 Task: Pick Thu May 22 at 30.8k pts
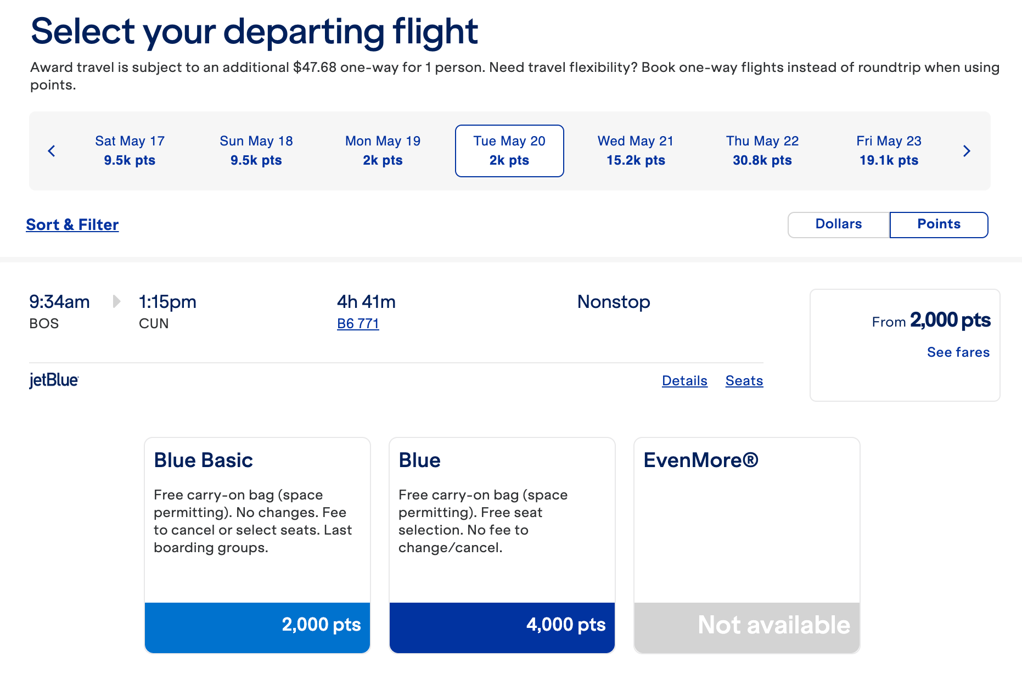762,150
